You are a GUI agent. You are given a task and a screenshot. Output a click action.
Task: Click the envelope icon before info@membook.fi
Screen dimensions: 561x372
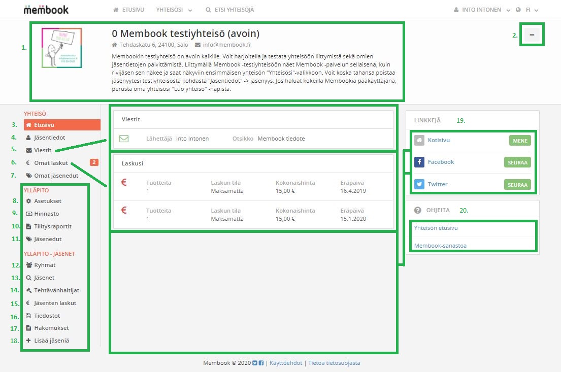(197, 45)
